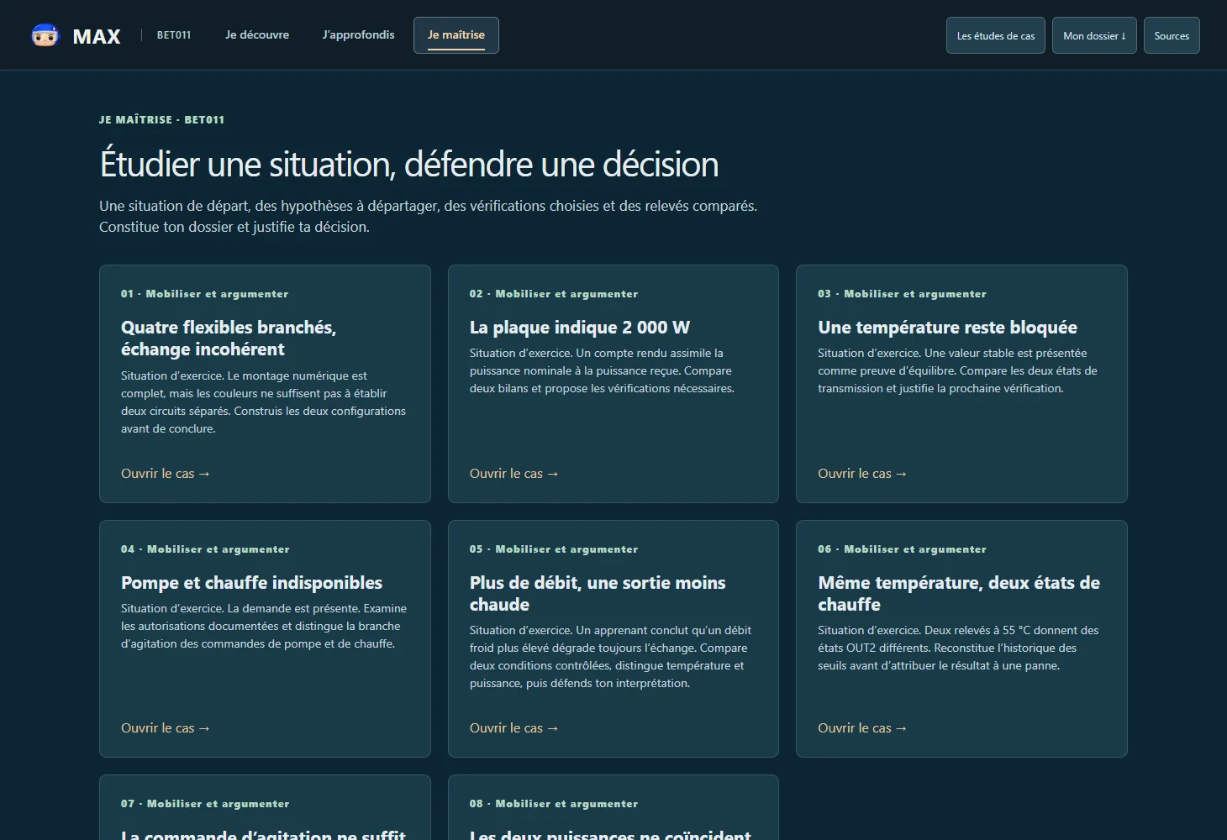Open Les études de cas button
Screen dimensions: 1227x840
996,35
